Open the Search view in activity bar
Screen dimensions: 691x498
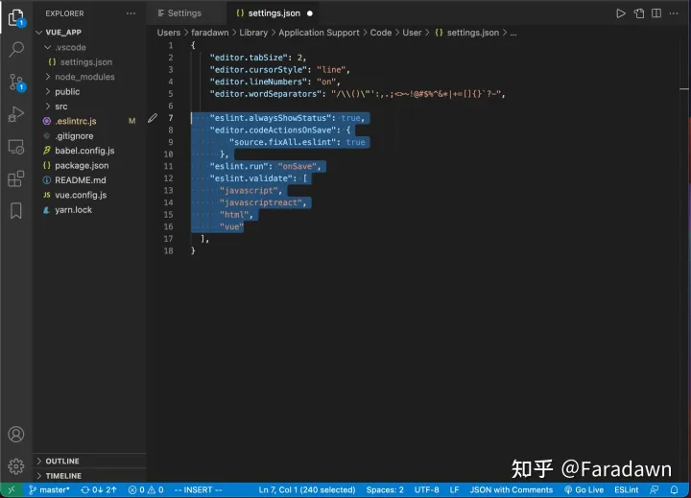click(x=16, y=49)
